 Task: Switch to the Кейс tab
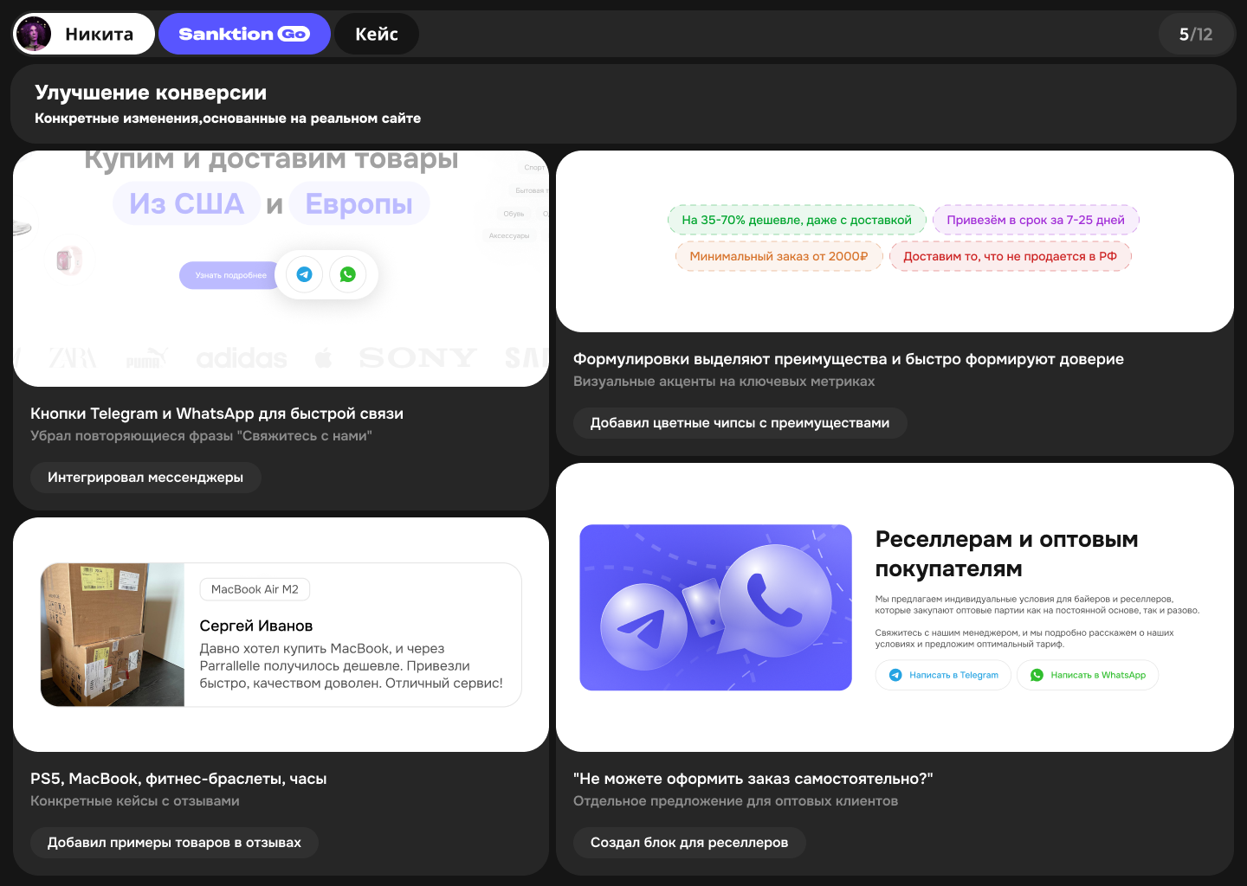(x=377, y=34)
